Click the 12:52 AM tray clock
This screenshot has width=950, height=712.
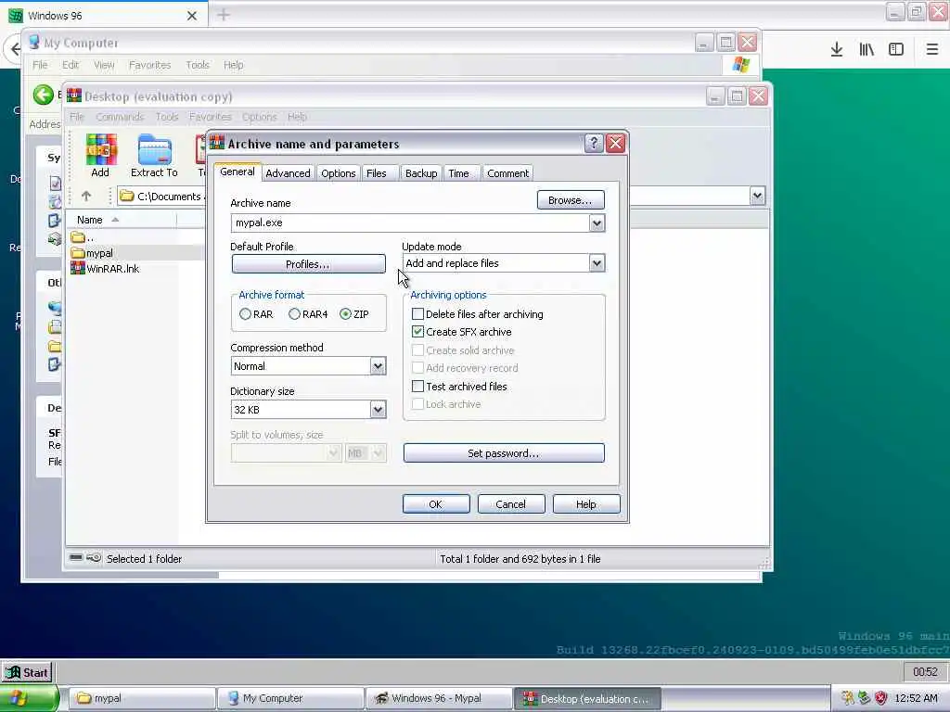click(916, 698)
